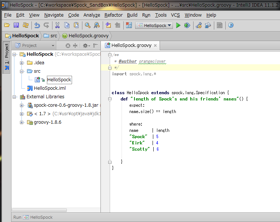The image size is (280, 222).
Task: Click the Save All toolbar icon
Action: [x=16, y=25]
